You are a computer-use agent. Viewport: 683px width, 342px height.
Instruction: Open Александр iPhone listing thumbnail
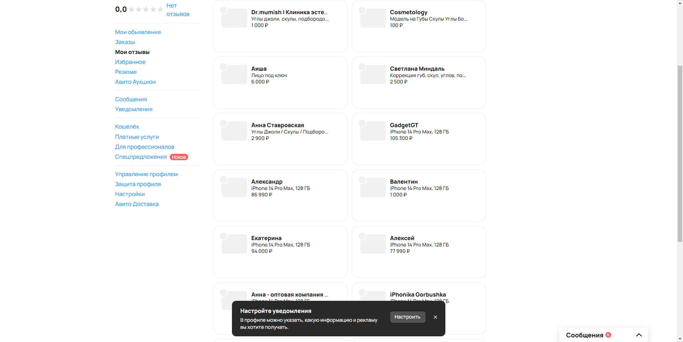click(234, 188)
